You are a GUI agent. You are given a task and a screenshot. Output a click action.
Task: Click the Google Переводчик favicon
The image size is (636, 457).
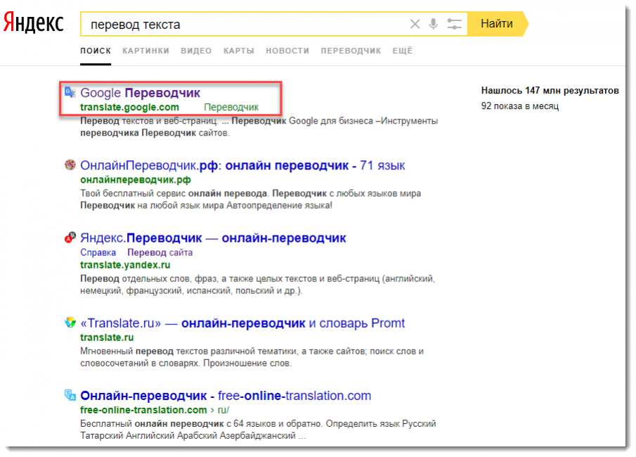pos(70,92)
